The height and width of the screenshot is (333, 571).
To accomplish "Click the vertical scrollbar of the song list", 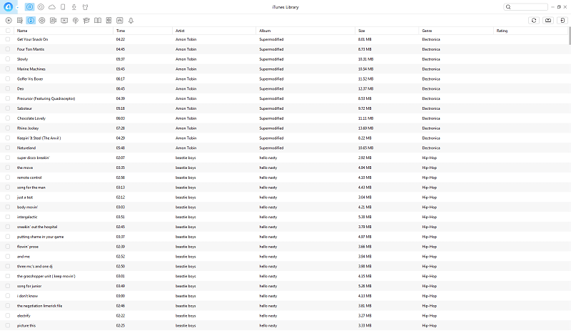I will [569, 36].
